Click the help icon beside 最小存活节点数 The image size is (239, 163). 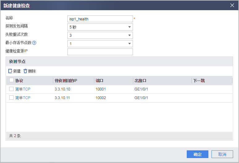[34, 43]
